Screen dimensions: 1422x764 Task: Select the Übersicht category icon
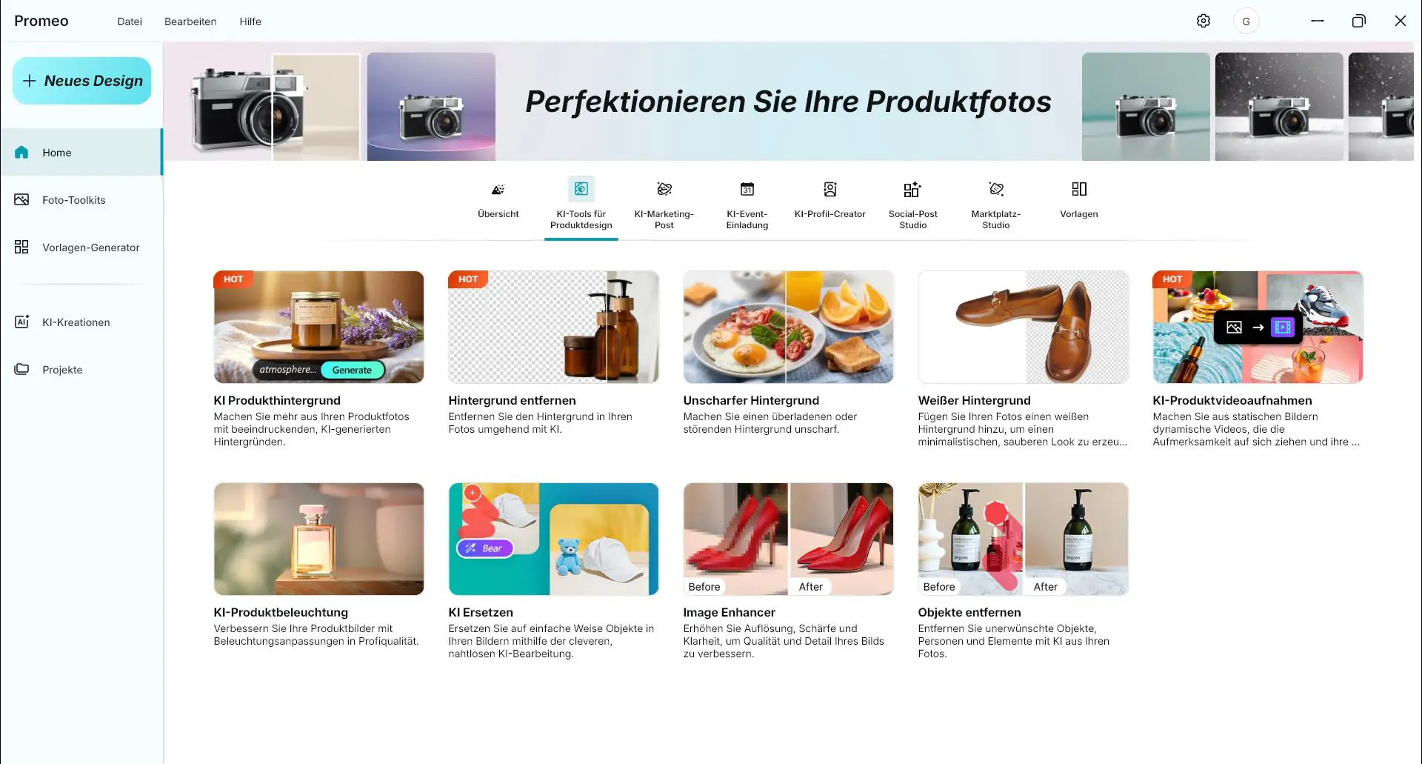498,189
